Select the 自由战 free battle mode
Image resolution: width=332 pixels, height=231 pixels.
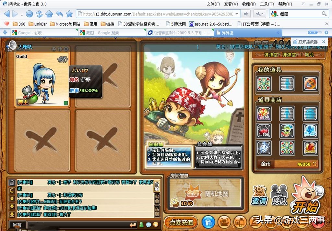tap(169, 155)
